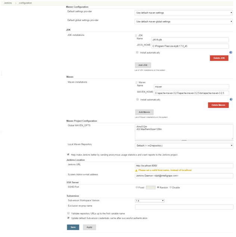236x237 pixels.
Task: Open help icon beside JDK Install automatically
Action: (x=231, y=52)
